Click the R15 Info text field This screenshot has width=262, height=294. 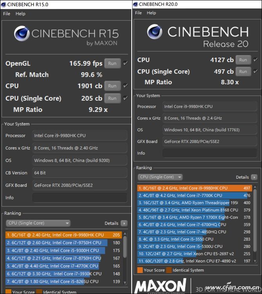tap(79, 198)
